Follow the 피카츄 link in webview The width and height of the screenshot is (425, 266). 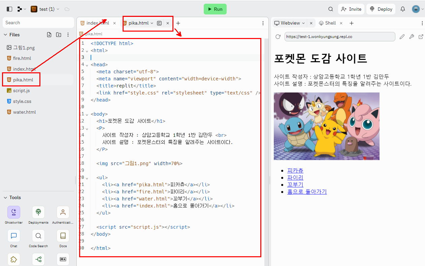point(295,170)
